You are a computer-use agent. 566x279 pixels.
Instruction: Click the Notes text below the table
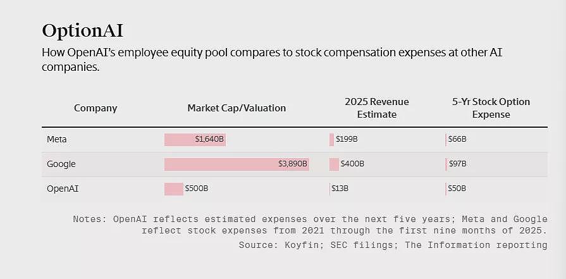point(310,225)
